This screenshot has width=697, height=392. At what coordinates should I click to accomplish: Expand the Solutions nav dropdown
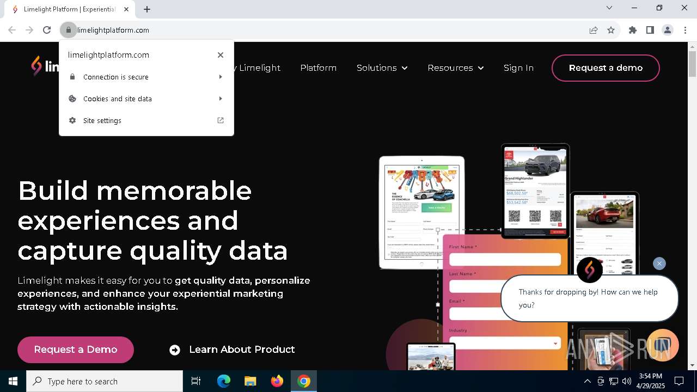click(382, 68)
